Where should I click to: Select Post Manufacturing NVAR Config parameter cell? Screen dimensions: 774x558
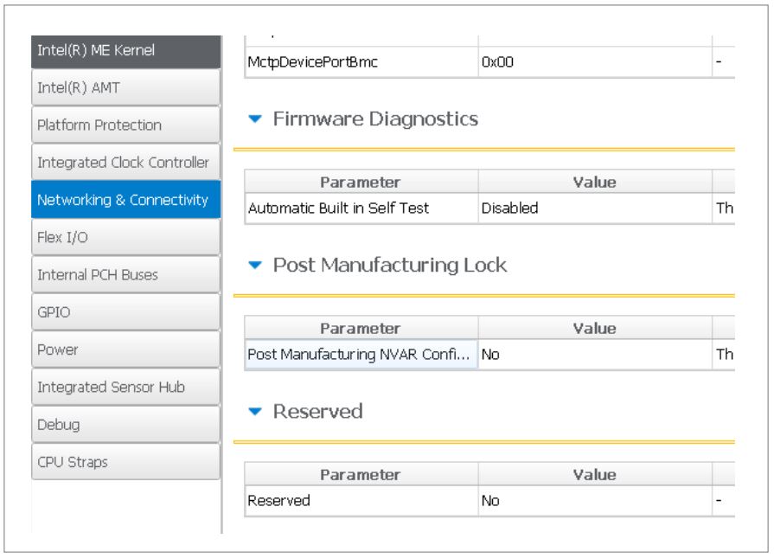(361, 355)
